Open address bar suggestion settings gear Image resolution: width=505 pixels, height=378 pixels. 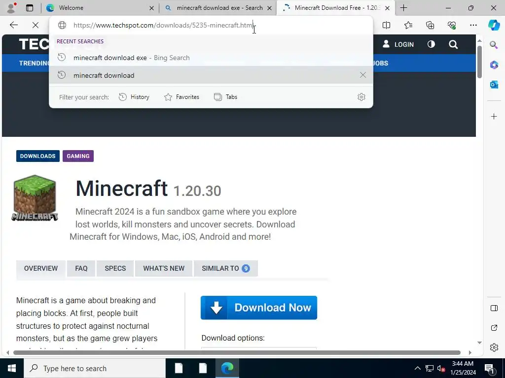pos(361,97)
